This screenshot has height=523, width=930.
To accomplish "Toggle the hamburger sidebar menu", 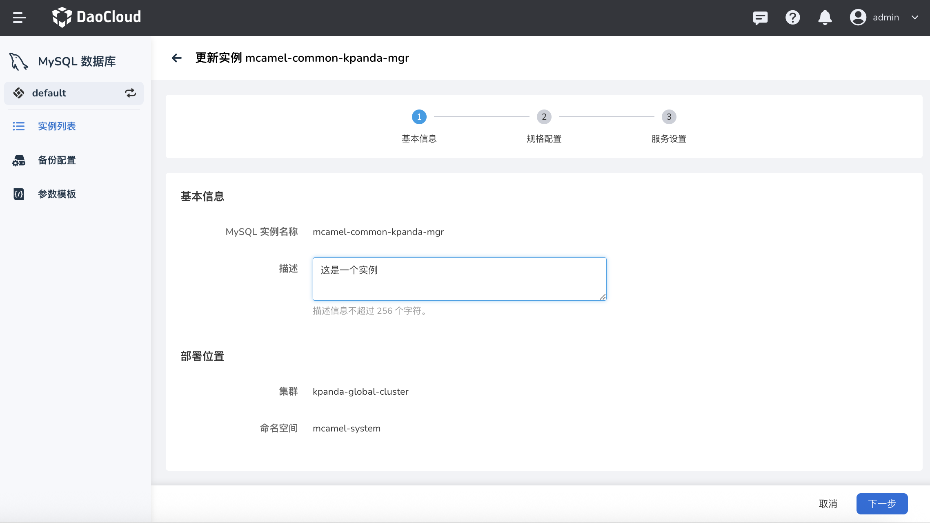I will [19, 18].
